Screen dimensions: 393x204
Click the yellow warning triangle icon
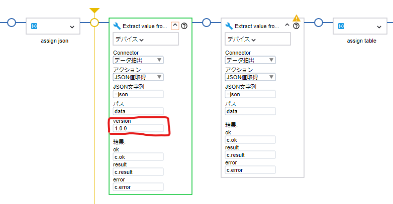[x=297, y=18]
